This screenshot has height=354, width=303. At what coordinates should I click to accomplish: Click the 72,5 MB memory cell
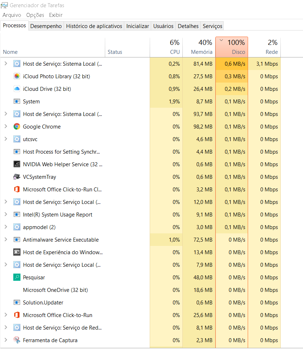coord(199,240)
